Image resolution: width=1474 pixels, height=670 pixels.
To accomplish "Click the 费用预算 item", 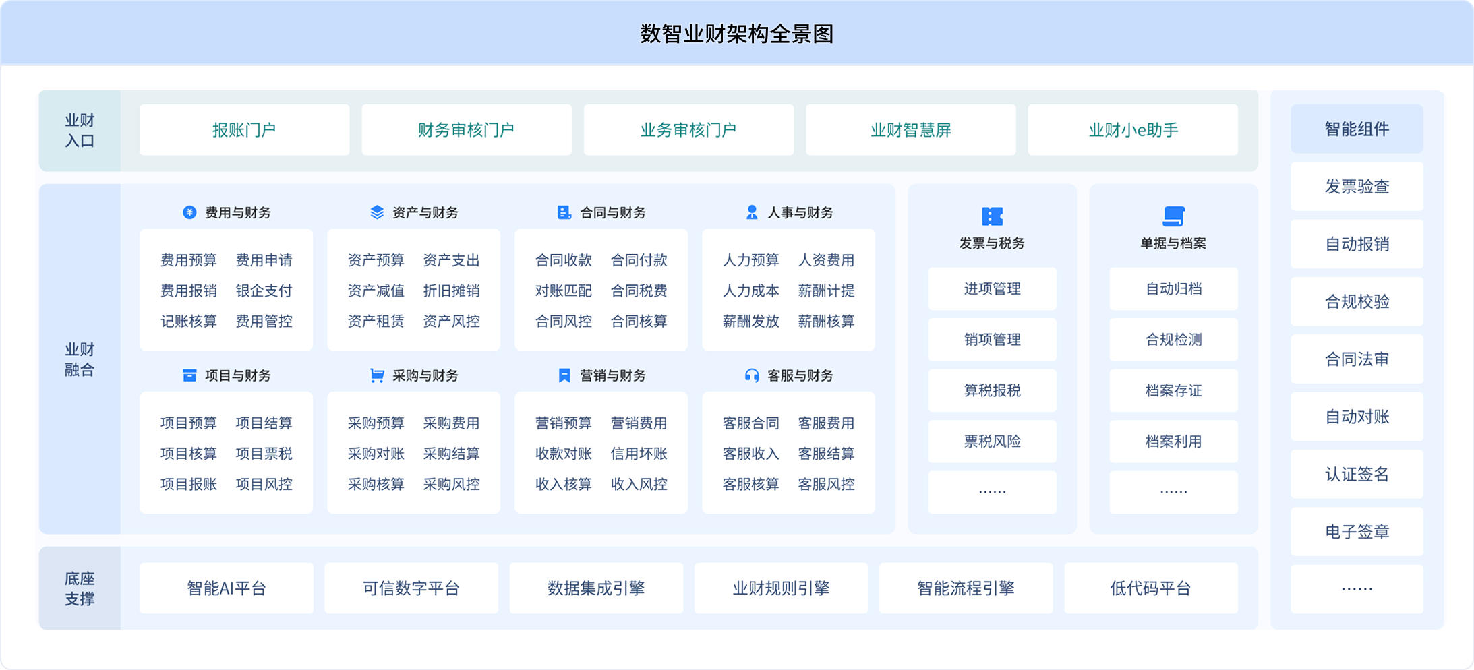I will 189,260.
